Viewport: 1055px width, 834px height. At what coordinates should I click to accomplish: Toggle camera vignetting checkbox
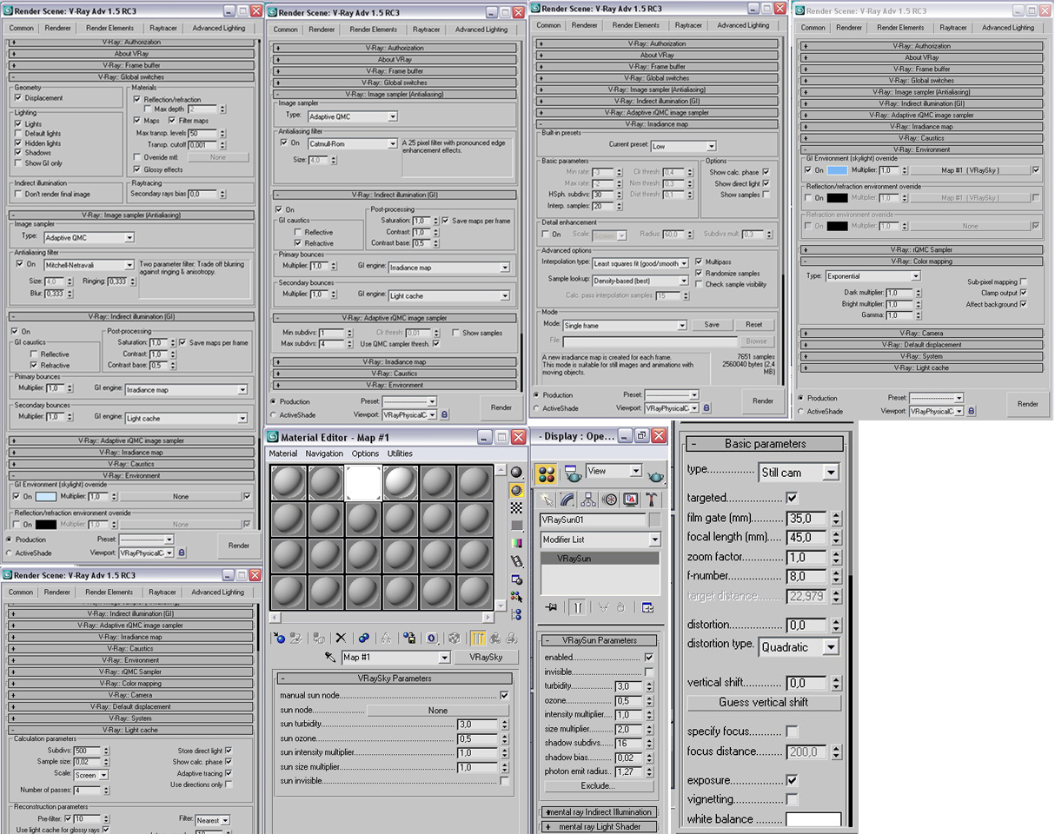pyautogui.click(x=792, y=799)
